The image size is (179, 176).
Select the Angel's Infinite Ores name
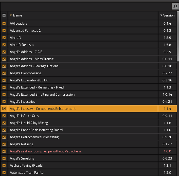[24, 116]
